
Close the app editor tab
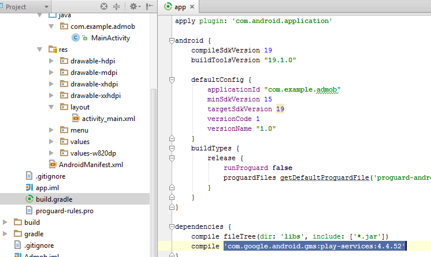click(192, 7)
